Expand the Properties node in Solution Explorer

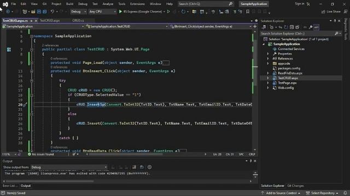pyautogui.click(x=268, y=54)
